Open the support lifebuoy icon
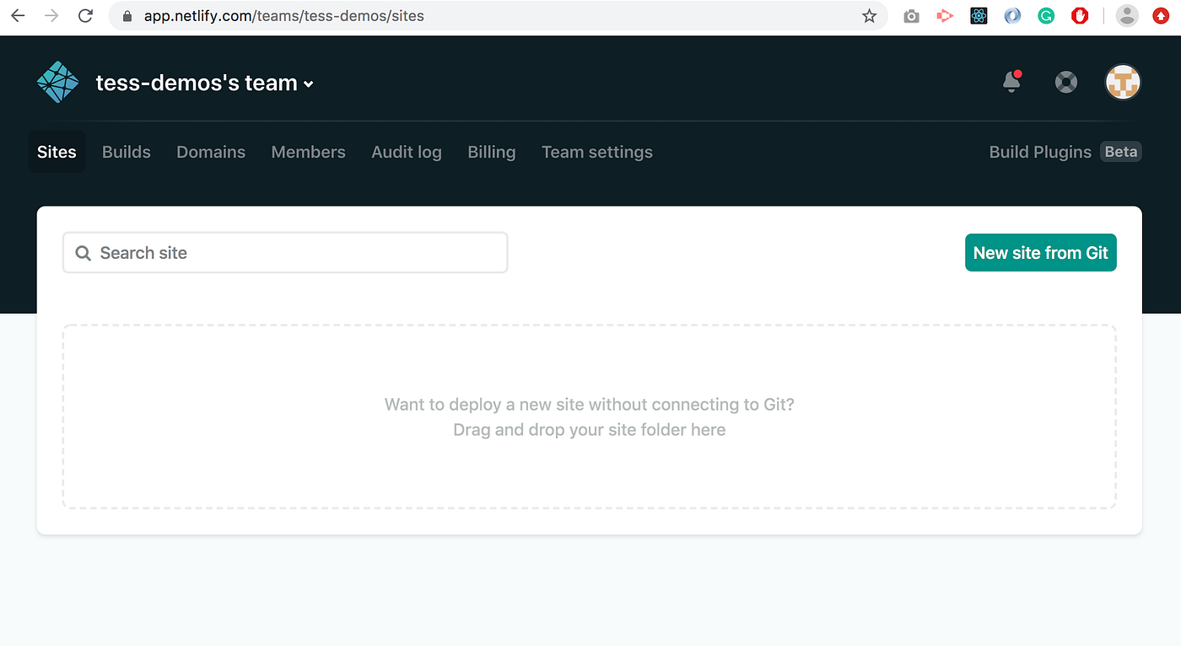The height and width of the screenshot is (646, 1181). (1066, 83)
